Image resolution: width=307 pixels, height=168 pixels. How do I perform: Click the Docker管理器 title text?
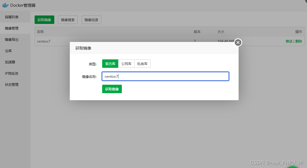23,5
